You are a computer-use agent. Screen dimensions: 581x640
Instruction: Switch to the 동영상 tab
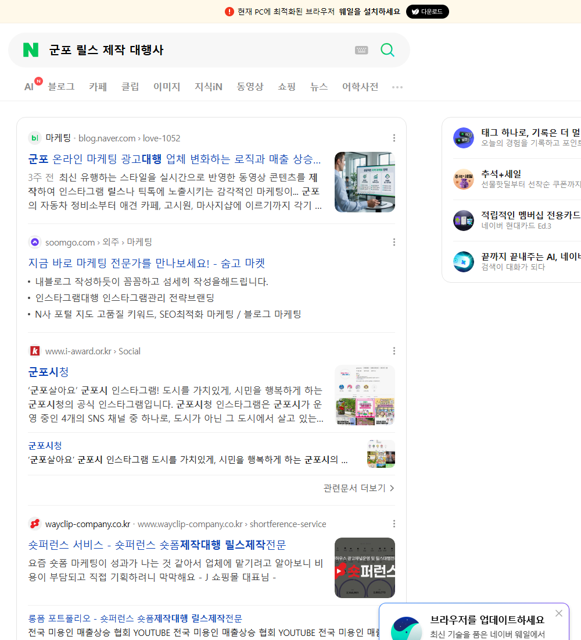point(250,87)
